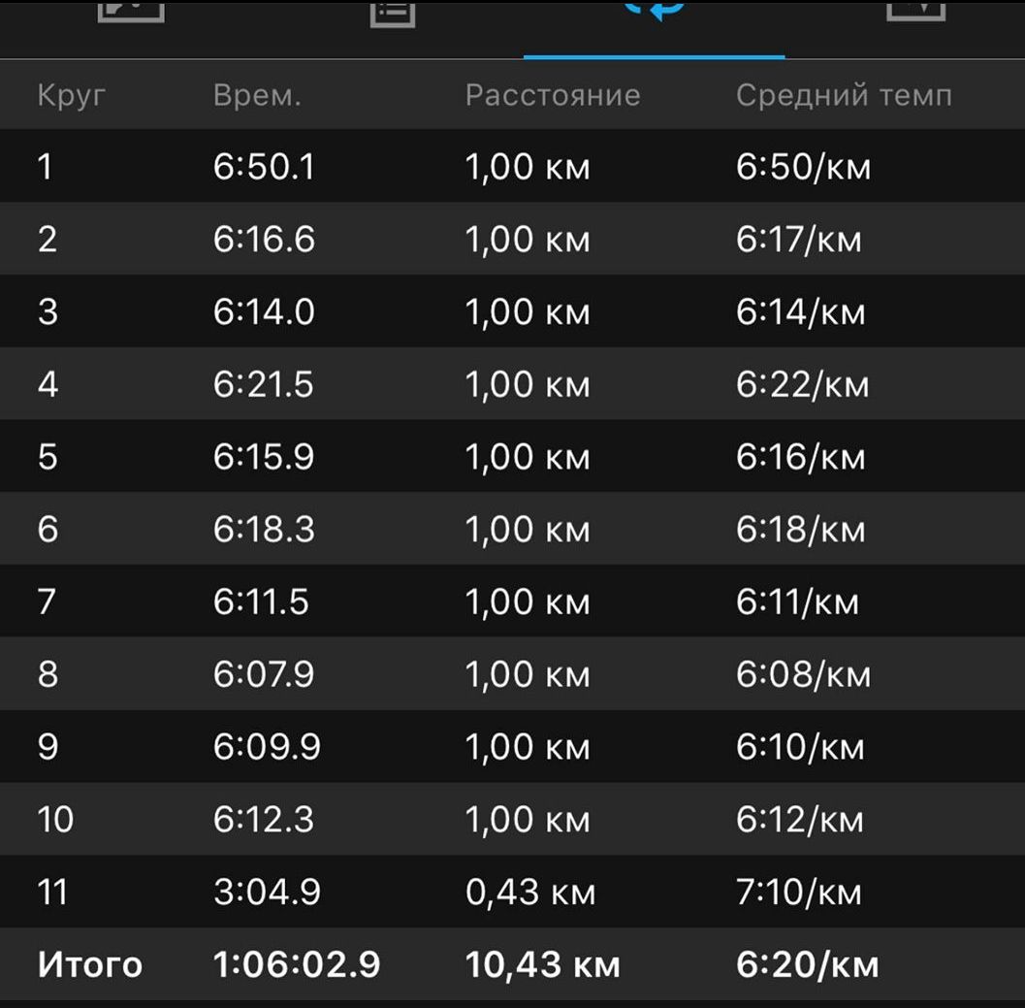Select lap 1 with time 6:50.1

(x=512, y=166)
